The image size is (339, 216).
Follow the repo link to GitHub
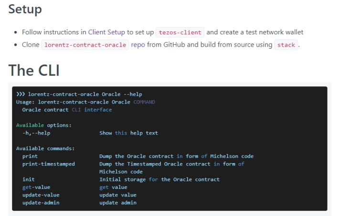pyautogui.click(x=138, y=45)
